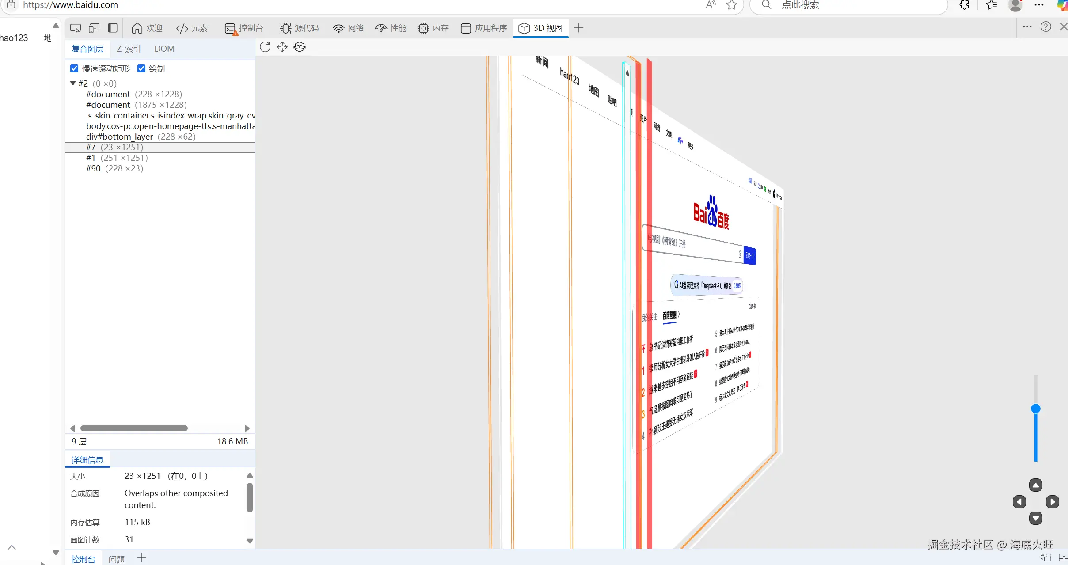Select the pan view move icon

pos(282,47)
